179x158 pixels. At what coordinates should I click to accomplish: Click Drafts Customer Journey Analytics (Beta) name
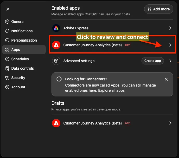pos(93,123)
